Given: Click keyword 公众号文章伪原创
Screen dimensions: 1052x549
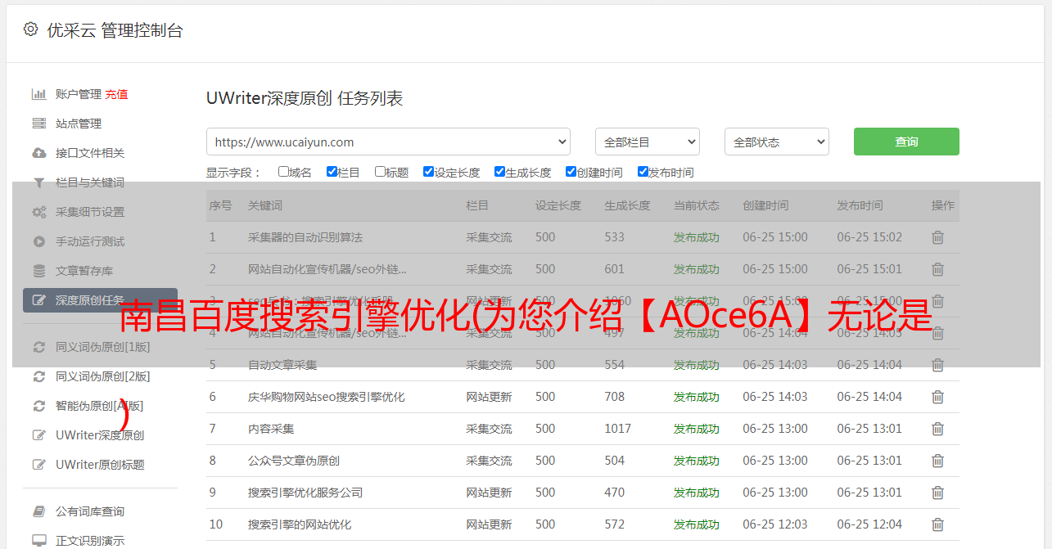Looking at the screenshot, I should tap(294, 461).
